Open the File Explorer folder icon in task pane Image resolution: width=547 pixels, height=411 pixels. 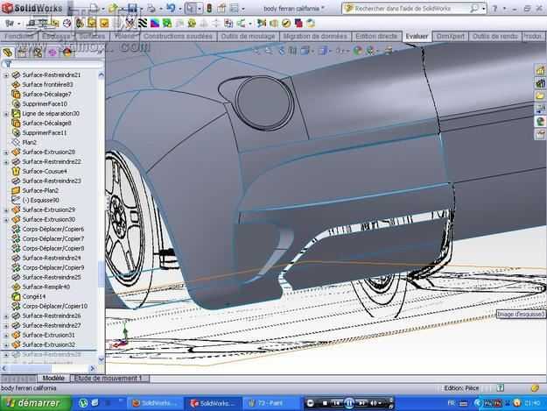[x=540, y=96]
